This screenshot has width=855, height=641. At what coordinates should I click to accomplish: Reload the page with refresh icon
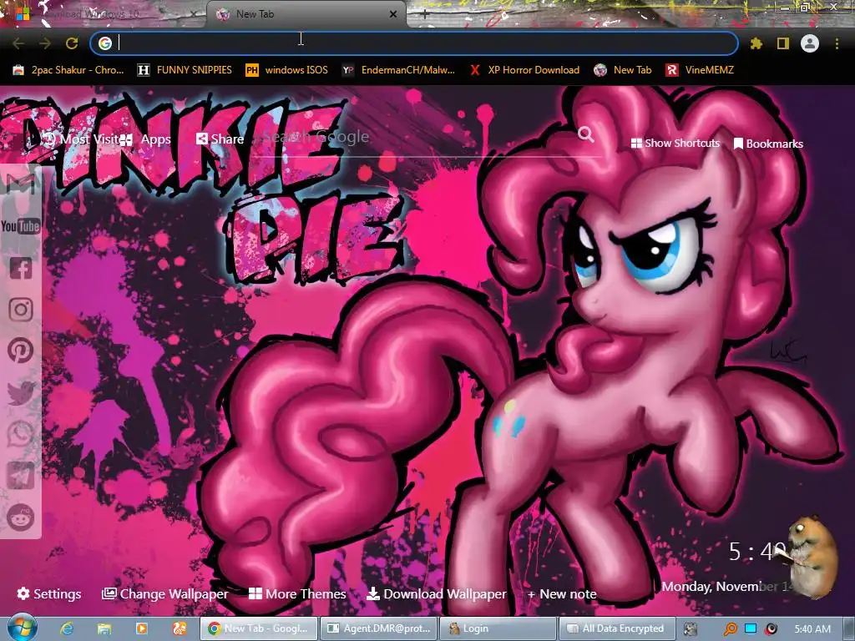tap(72, 43)
